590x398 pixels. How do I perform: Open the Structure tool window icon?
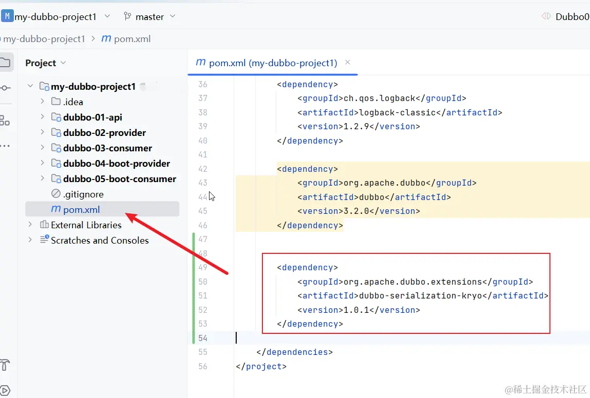5,121
